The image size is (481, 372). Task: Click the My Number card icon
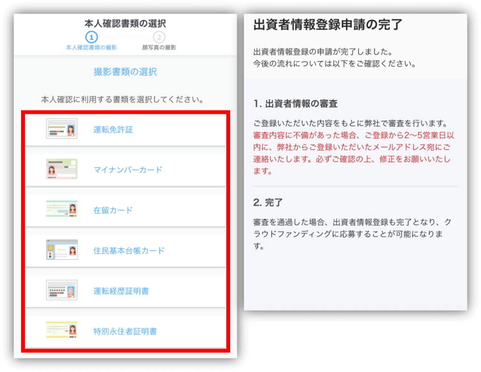62,169
